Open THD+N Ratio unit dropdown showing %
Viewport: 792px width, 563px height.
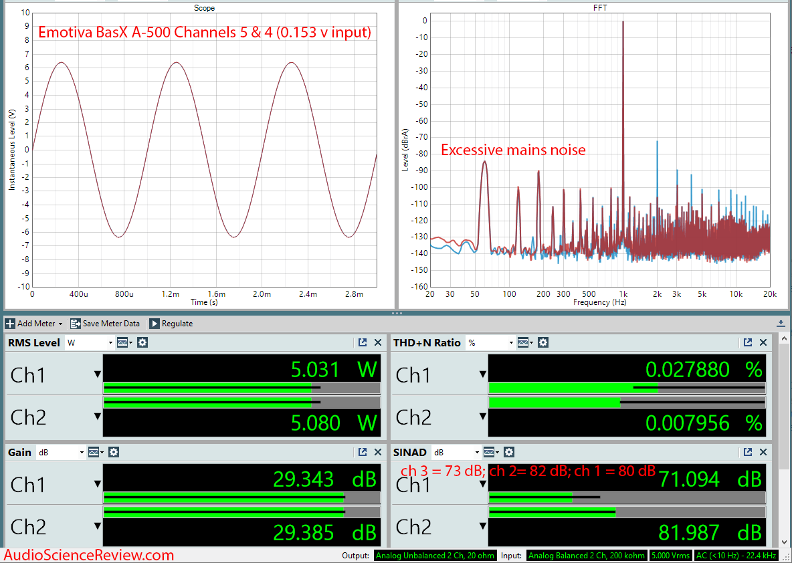(x=490, y=343)
